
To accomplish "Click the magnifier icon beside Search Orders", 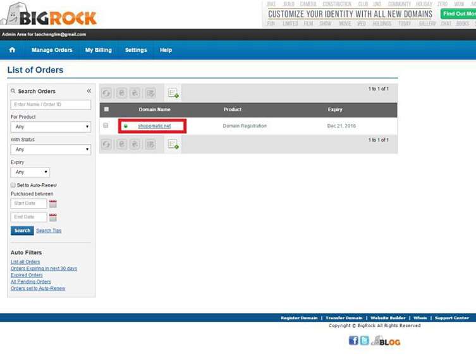I will click(x=13, y=91).
